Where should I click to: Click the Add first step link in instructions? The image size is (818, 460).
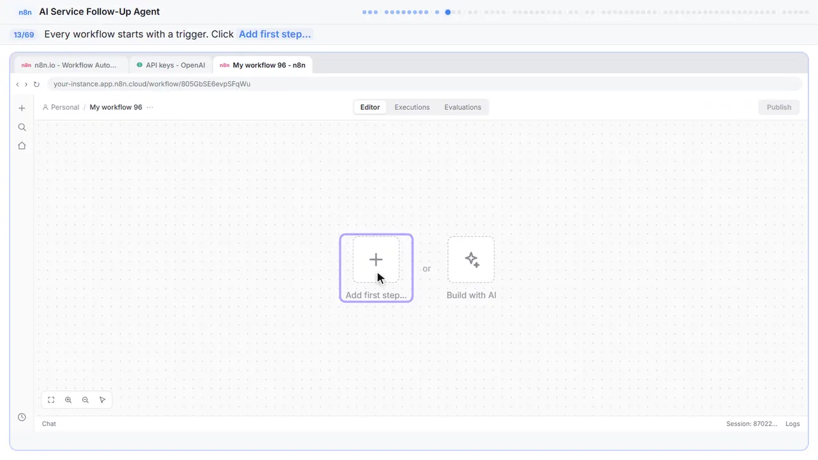click(275, 34)
